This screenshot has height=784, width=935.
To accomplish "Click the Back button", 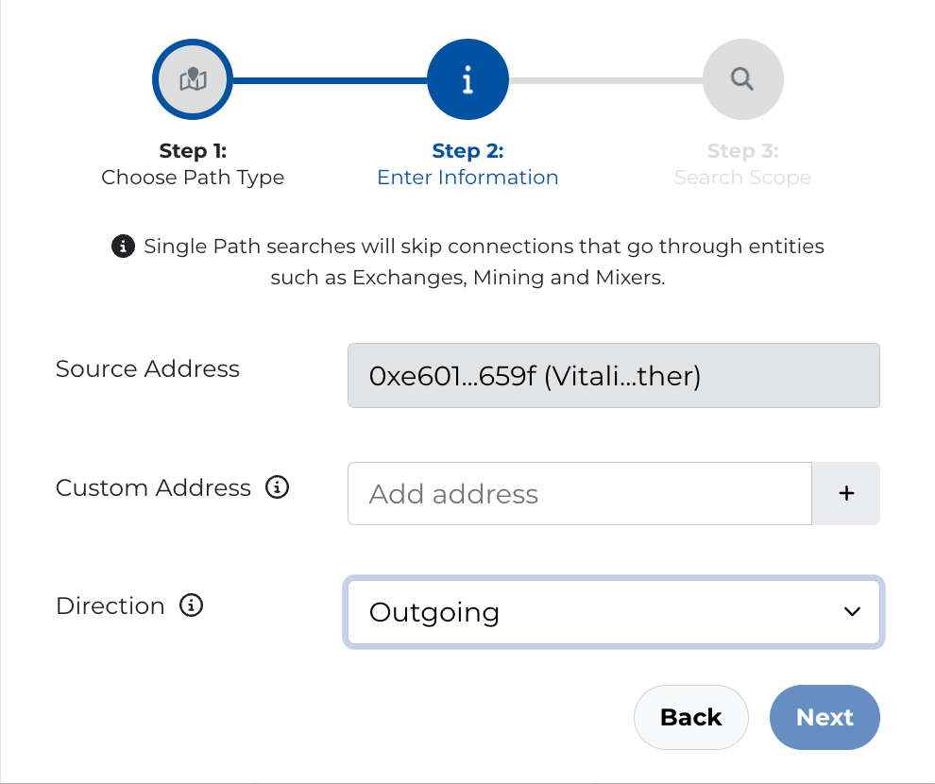I will pos(690,717).
